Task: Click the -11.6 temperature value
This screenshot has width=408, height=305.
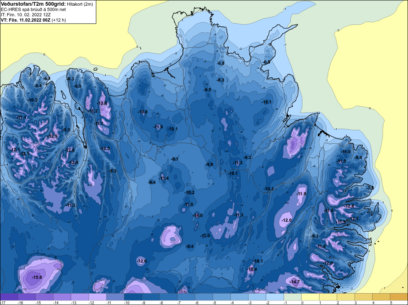Action: (328, 210)
